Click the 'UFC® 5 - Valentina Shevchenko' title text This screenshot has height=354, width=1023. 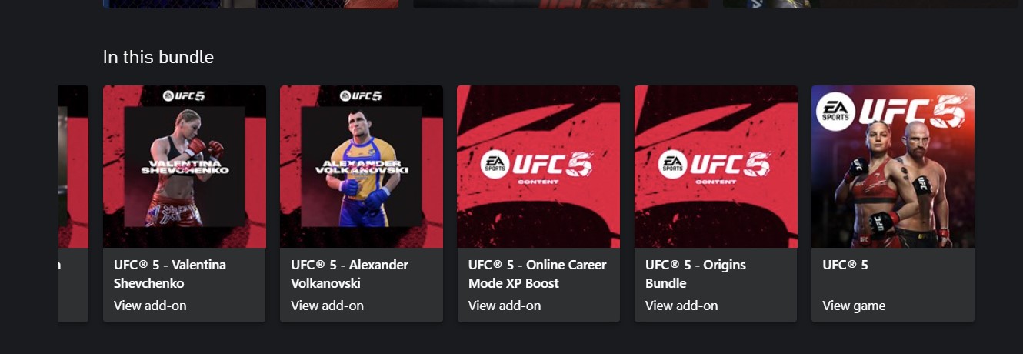pyautogui.click(x=170, y=274)
